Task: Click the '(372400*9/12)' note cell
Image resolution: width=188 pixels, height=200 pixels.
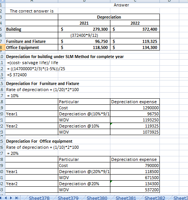Action: tap(84, 35)
